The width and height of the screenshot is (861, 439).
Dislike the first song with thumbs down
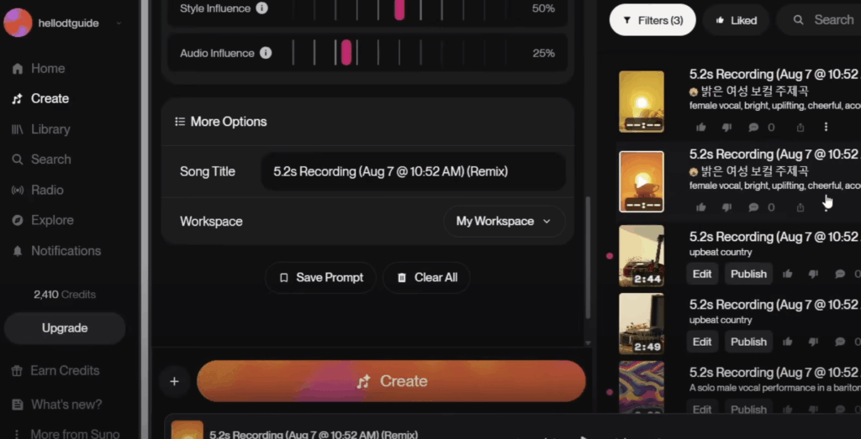(726, 127)
